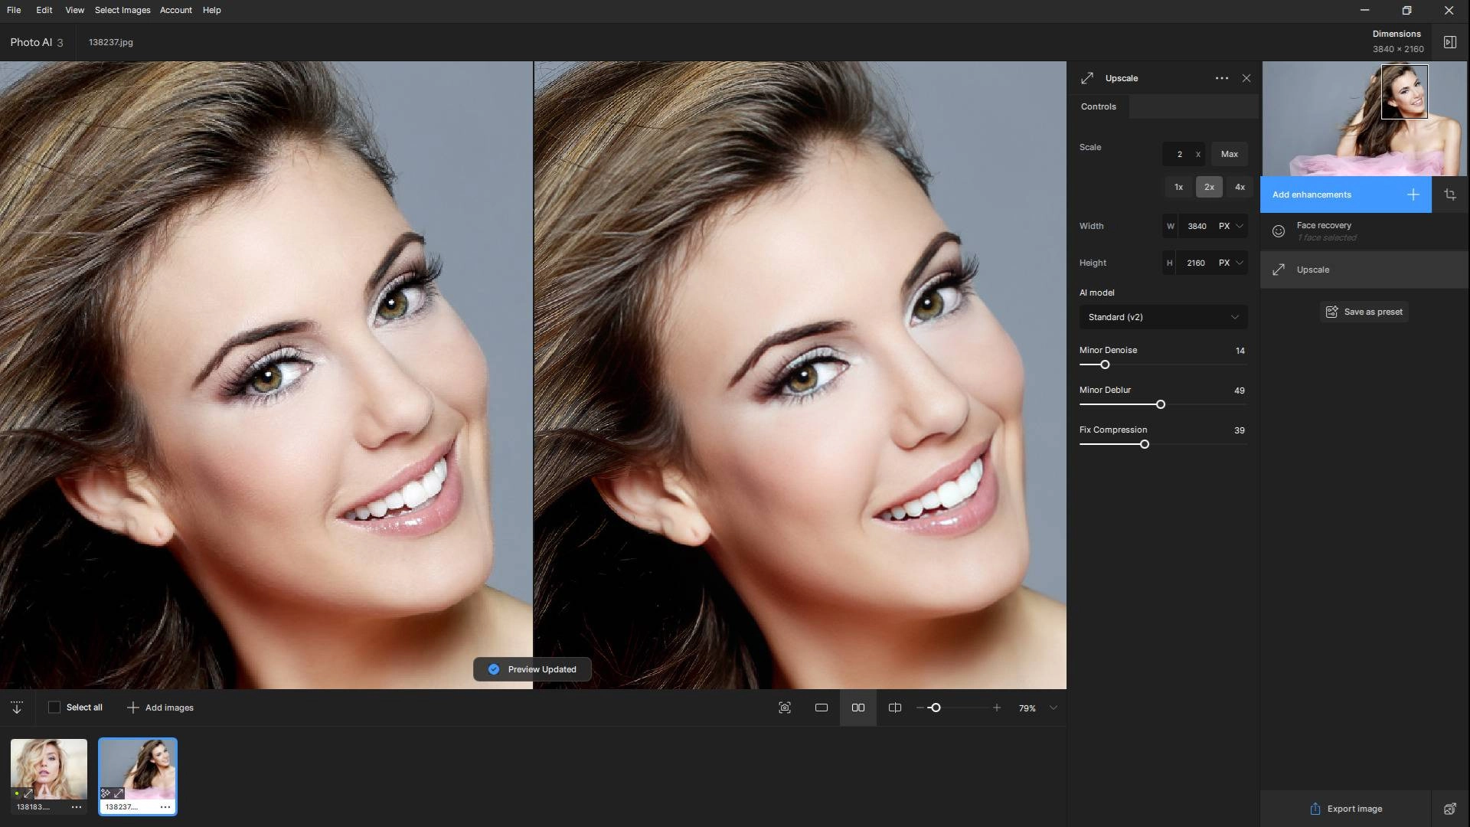
Task: Zoom out with the minus icon
Action: pos(920,708)
